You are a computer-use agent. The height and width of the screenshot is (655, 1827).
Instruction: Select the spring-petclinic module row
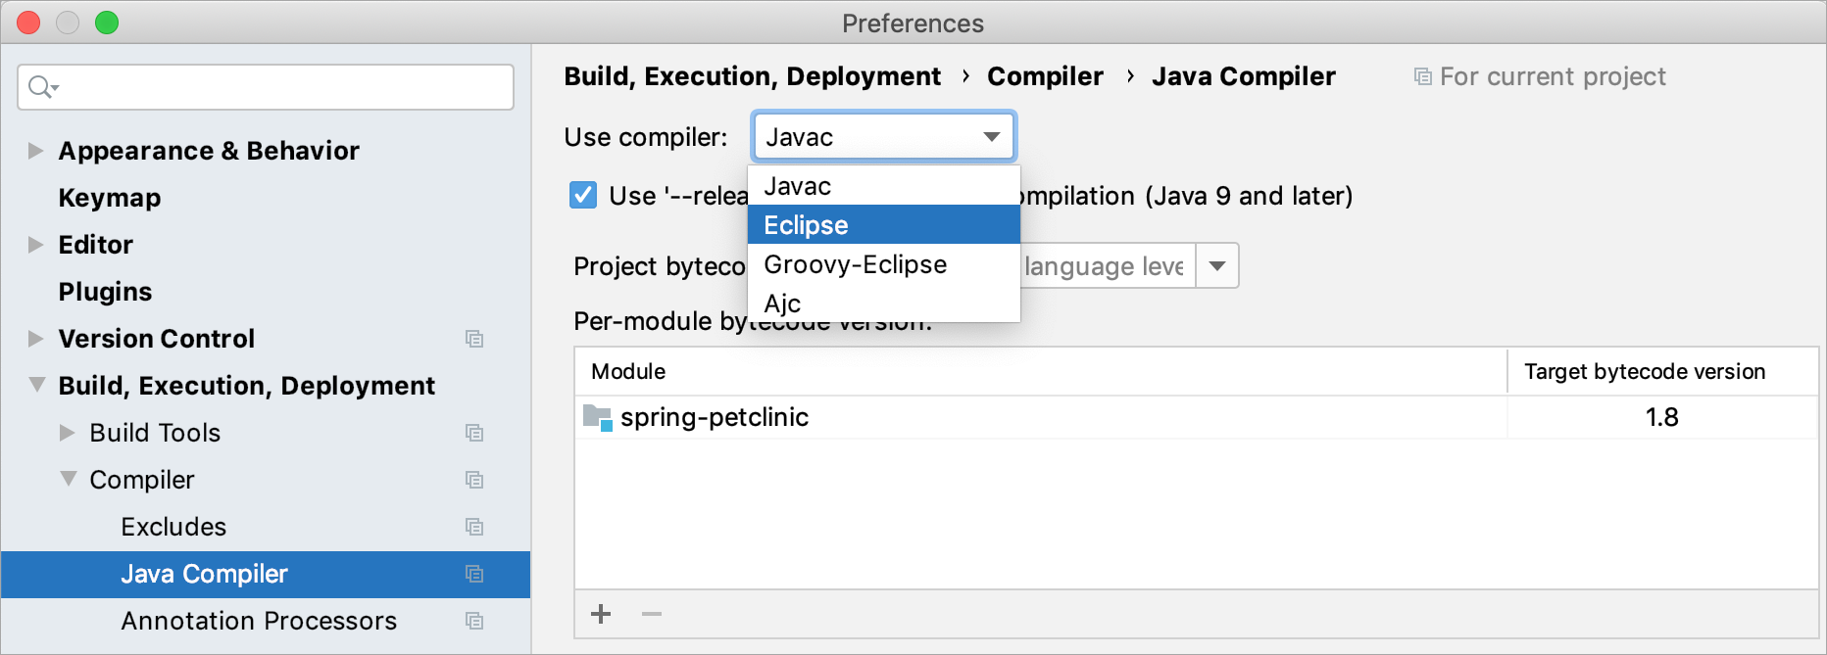1196,417
